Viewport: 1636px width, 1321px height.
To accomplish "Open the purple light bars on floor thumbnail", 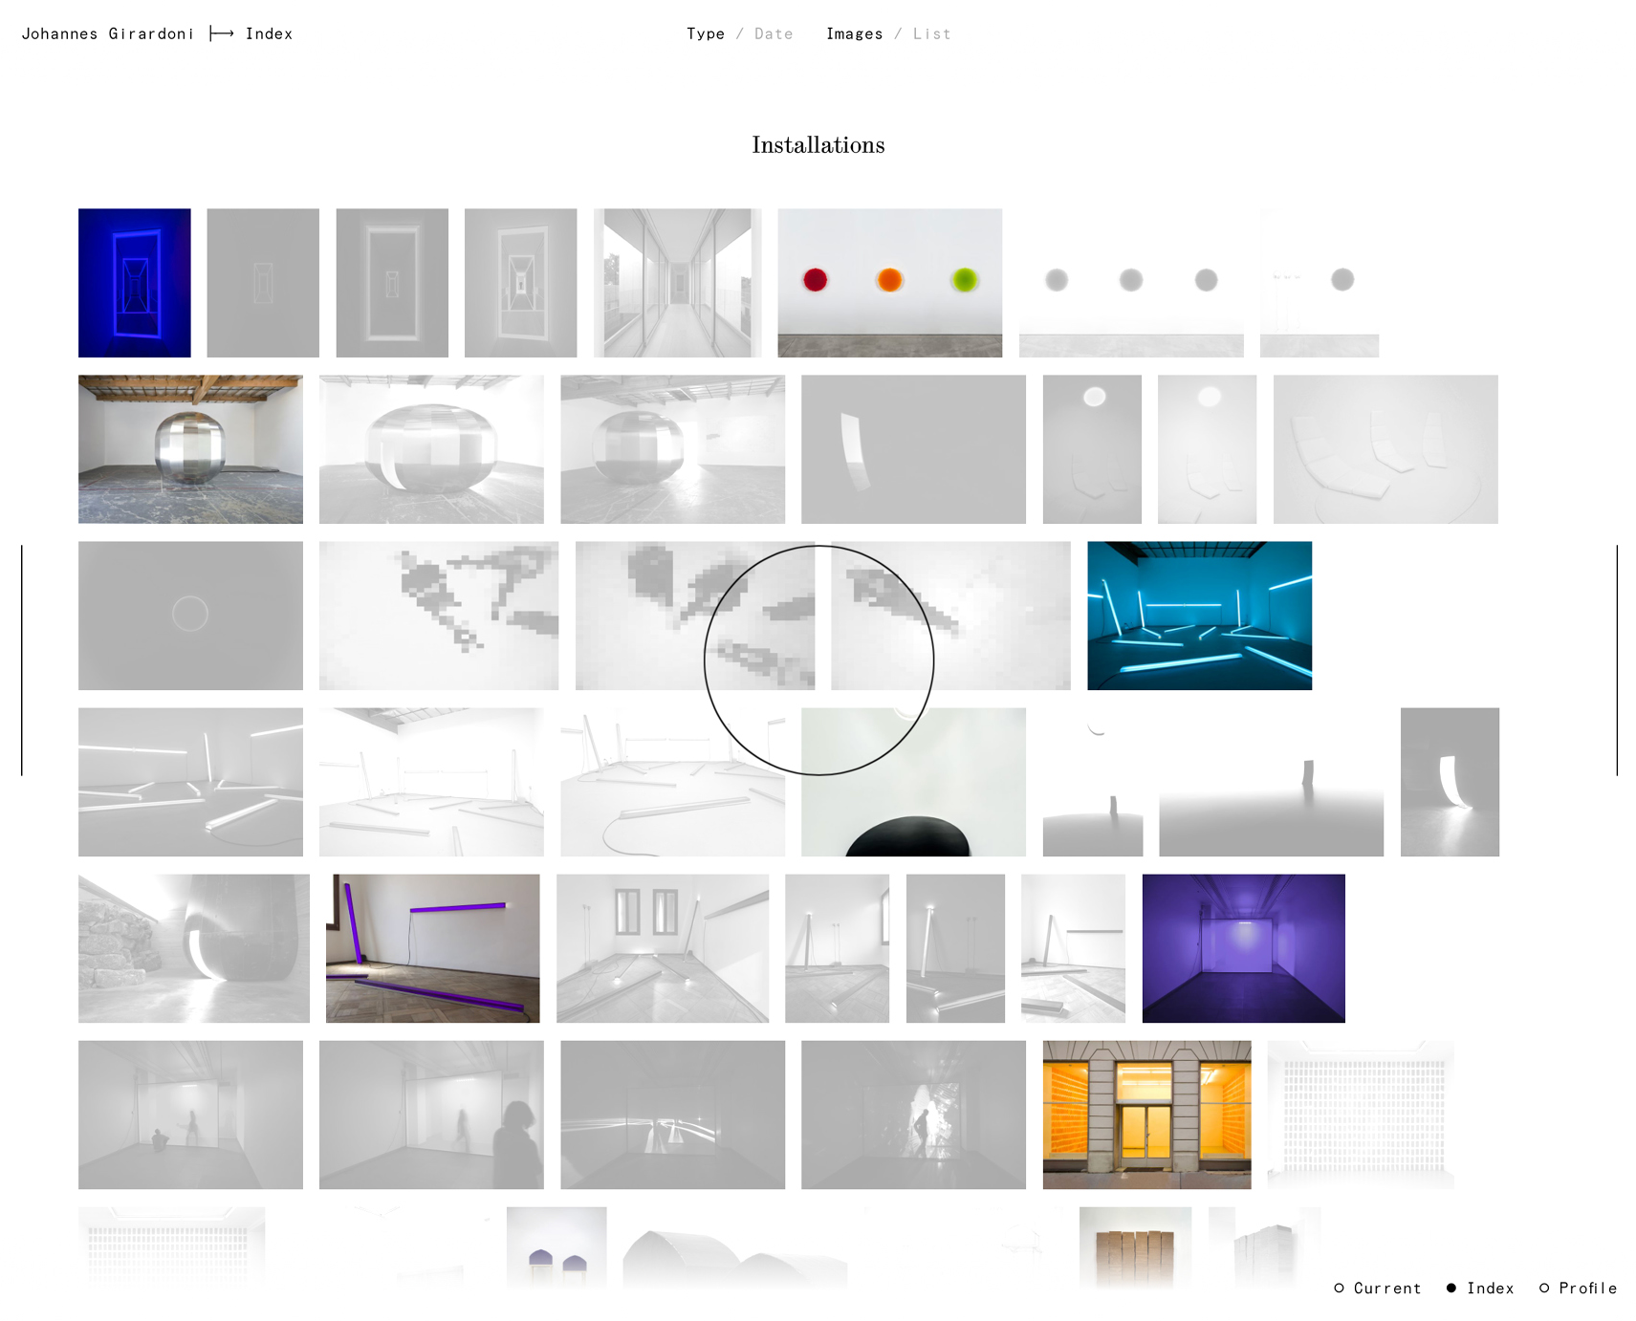I will 432,948.
